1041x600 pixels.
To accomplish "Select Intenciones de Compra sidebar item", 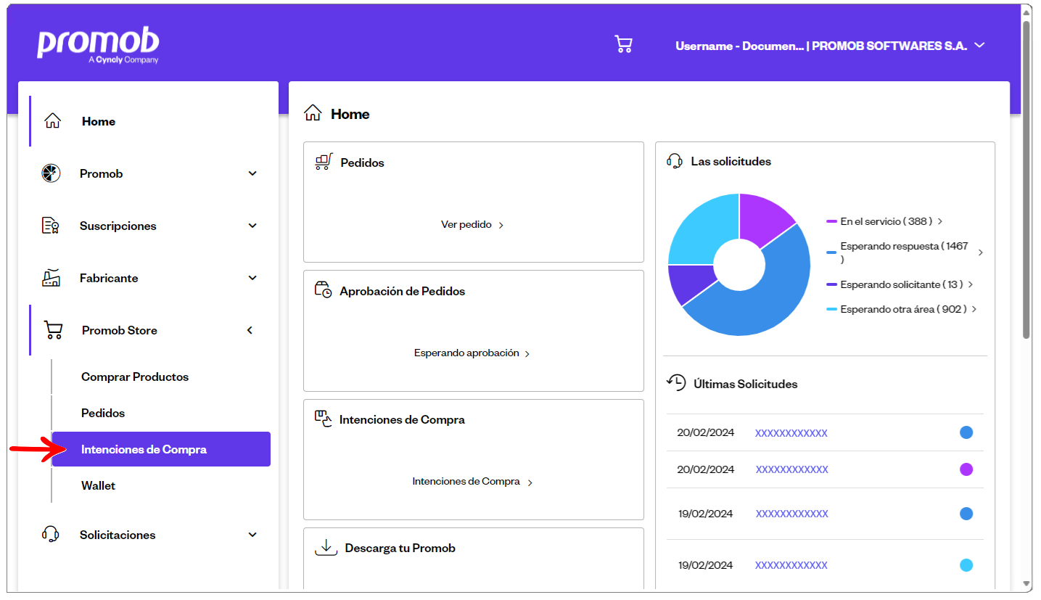I will [161, 449].
